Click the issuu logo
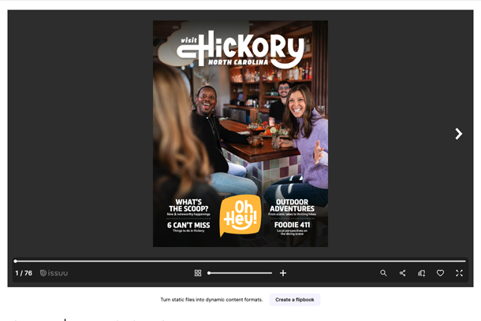This screenshot has width=481, height=321. [54, 273]
